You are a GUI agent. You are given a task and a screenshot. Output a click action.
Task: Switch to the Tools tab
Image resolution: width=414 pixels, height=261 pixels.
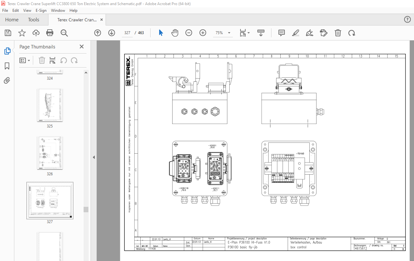coord(33,19)
